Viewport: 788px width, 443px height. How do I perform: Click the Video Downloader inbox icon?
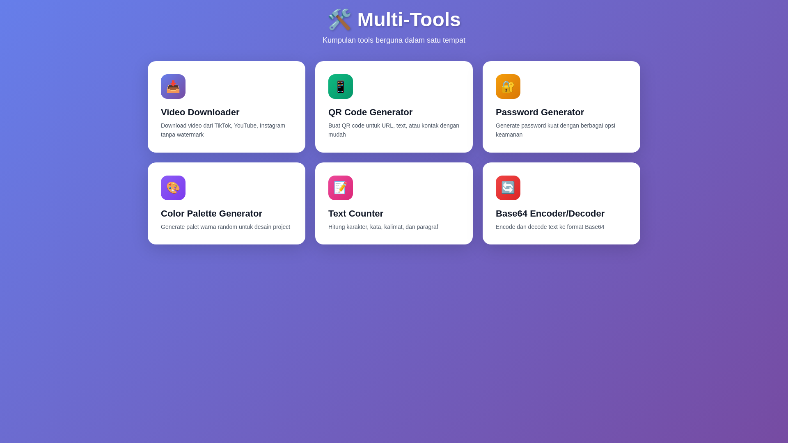[173, 87]
